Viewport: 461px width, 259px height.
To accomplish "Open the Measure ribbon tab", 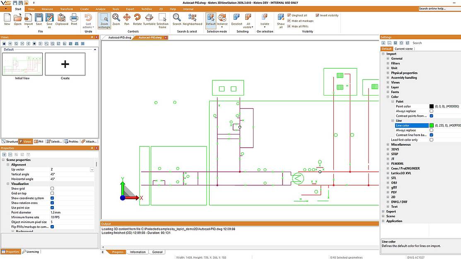I will [47, 9].
